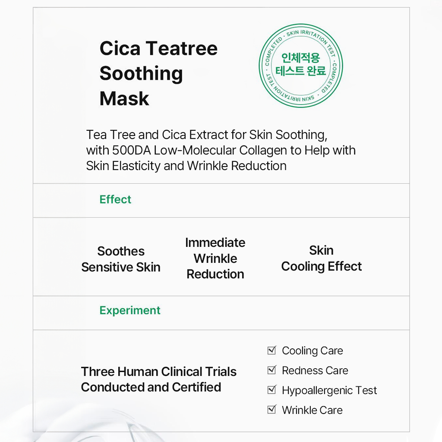The height and width of the screenshot is (442, 442).
Task: Click the Hypoallergenic Test label
Action: click(329, 390)
